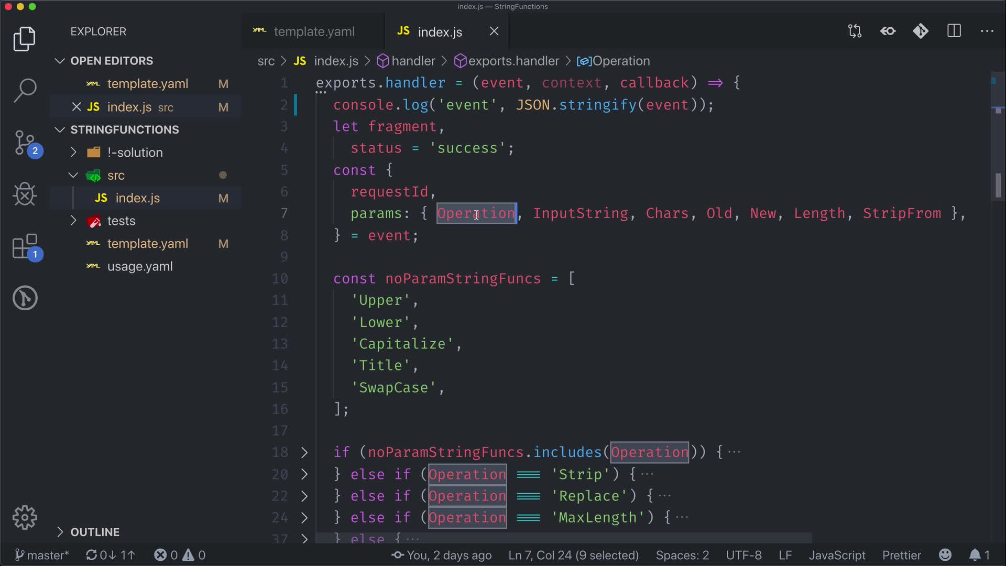Screen dimensions: 1006x566
Task: Open the Manage settings gear
Action: [25, 518]
